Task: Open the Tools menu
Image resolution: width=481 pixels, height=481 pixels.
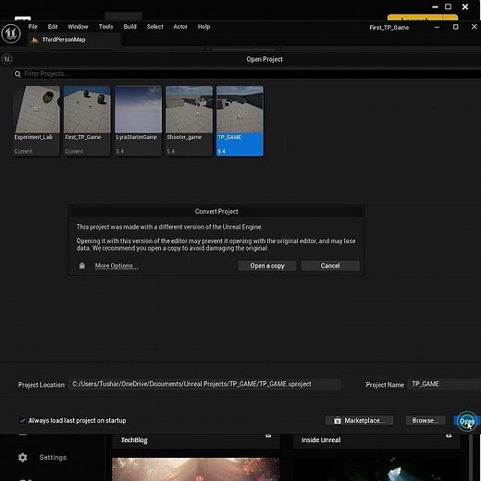Action: pos(105,27)
